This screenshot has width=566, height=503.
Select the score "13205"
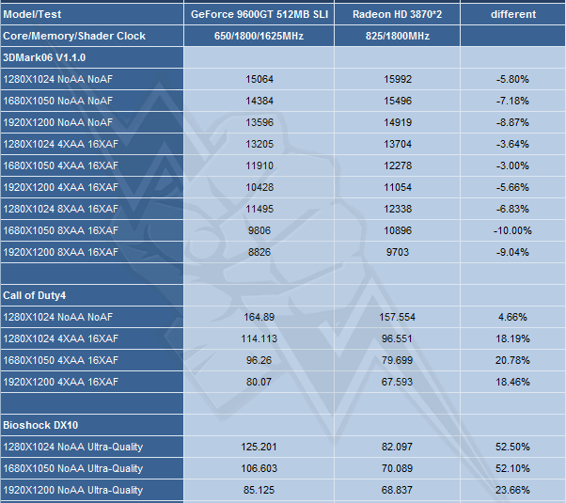[x=259, y=144]
